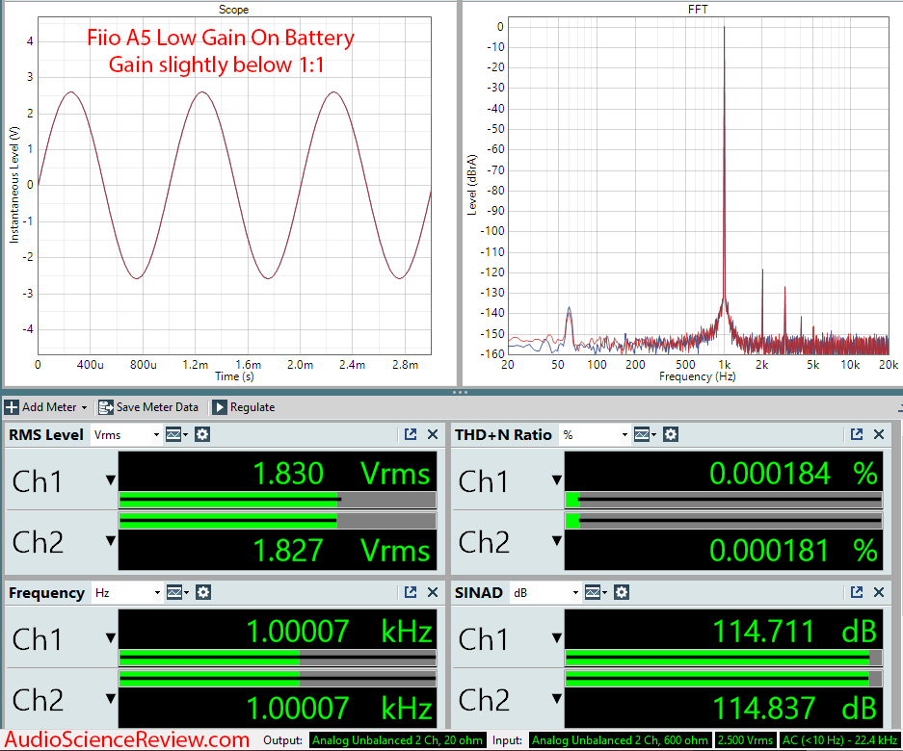903x751 pixels.
Task: Expand SINAD Ch1 channel arrow
Action: click(x=557, y=637)
